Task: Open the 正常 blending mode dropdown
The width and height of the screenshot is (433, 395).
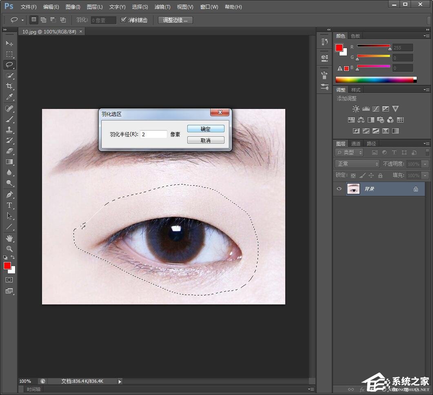Action: point(357,164)
